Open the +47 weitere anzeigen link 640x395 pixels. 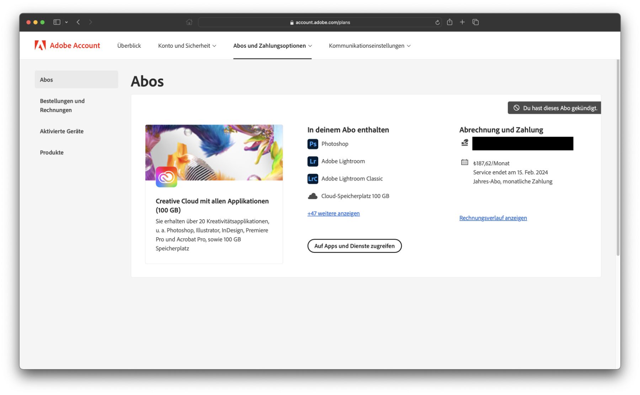333,214
